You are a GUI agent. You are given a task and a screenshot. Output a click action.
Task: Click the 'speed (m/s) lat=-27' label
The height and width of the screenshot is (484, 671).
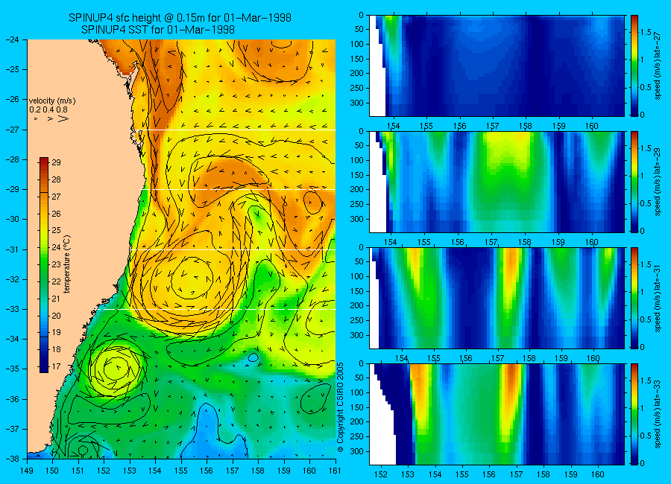tap(658, 66)
